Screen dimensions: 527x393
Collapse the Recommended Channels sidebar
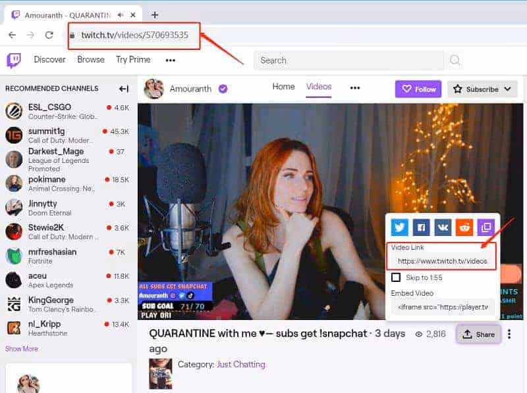(123, 89)
